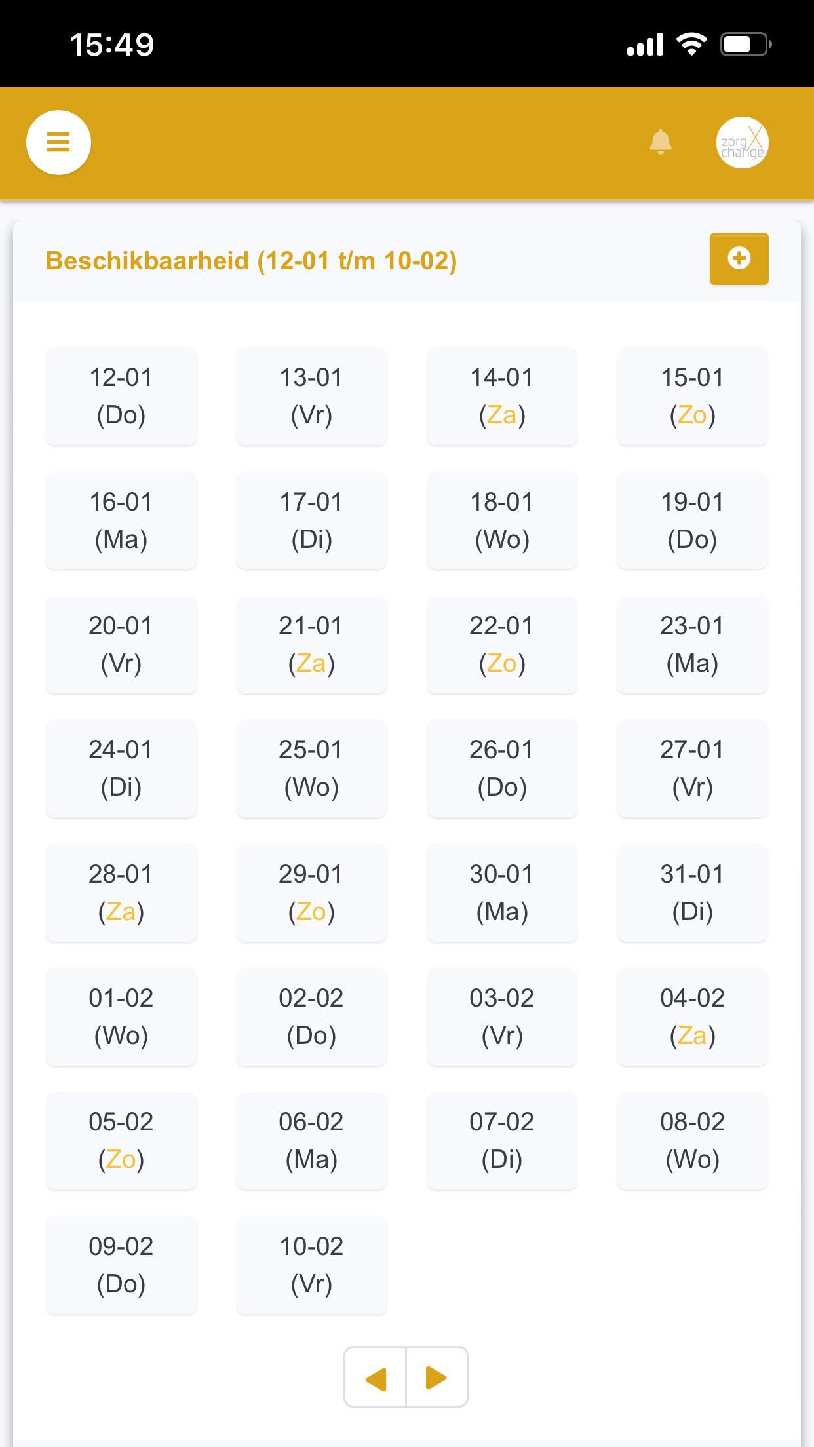
Task: Tap the 21-01 Saturday tile
Action: [x=311, y=644]
